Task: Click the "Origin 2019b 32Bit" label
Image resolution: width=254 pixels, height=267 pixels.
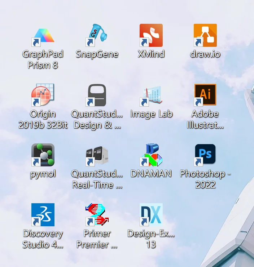Action: pyautogui.click(x=43, y=119)
